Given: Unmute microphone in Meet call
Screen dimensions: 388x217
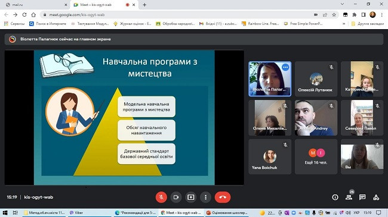Looking at the screenshot, I should 161,197.
